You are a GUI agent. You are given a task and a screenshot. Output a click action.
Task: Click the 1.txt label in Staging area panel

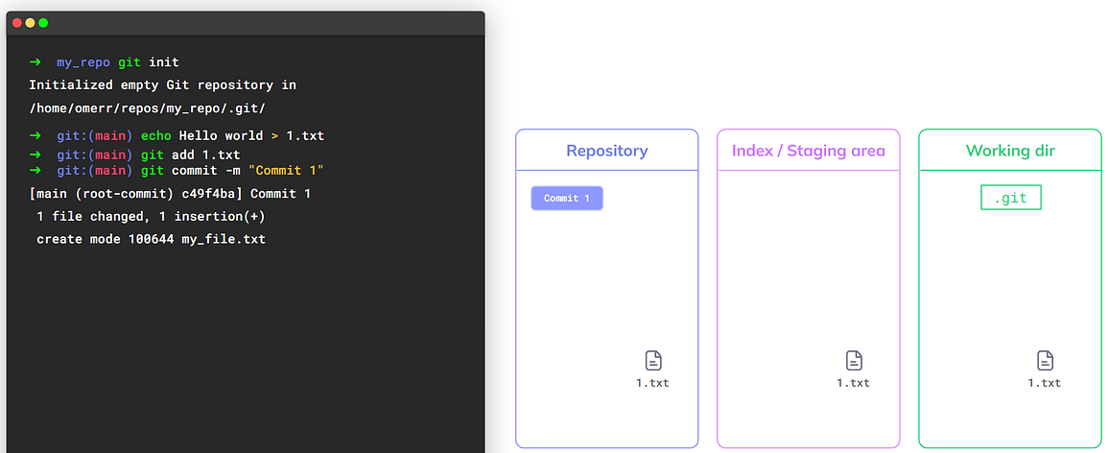coord(854,383)
